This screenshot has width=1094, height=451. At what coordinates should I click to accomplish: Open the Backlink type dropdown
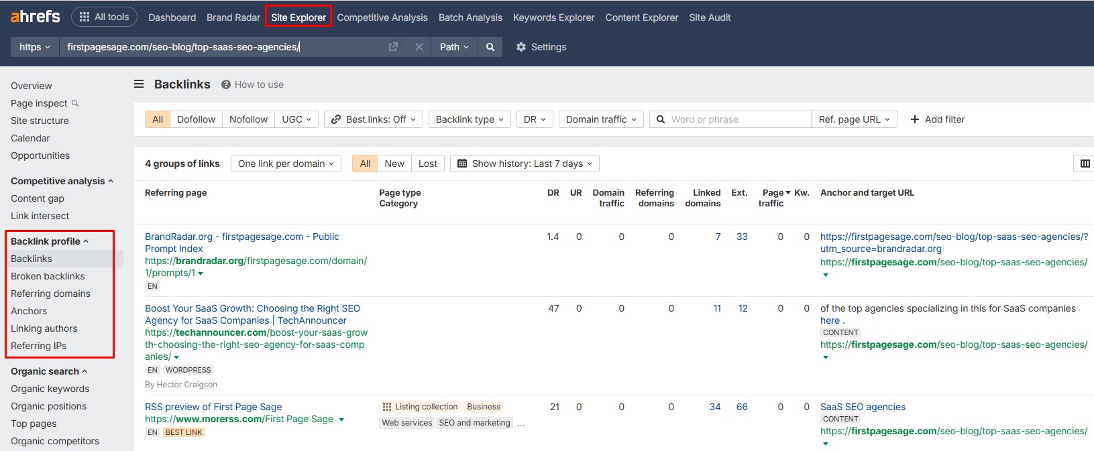[470, 119]
